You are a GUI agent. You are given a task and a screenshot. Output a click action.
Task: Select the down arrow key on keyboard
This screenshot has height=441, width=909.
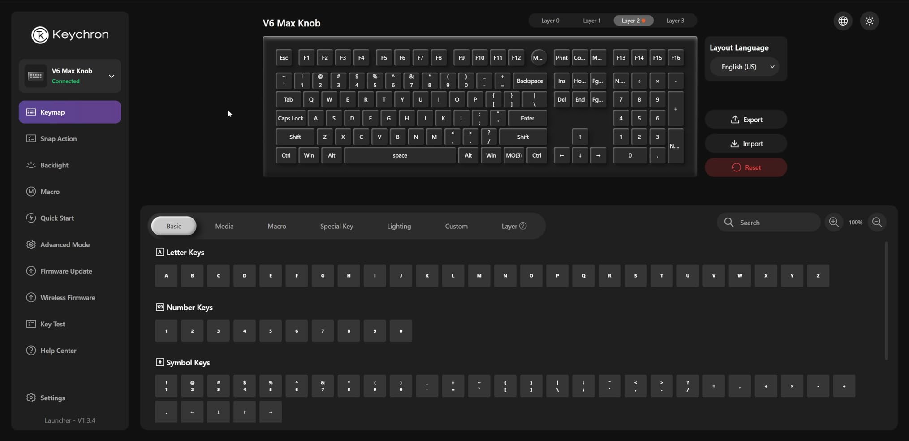(x=580, y=155)
